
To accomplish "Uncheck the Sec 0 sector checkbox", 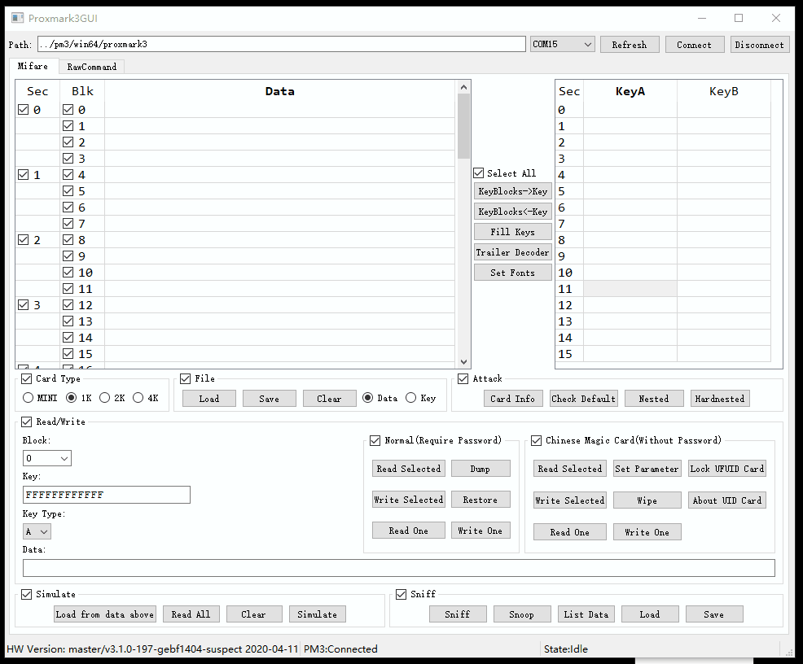I will tap(23, 110).
